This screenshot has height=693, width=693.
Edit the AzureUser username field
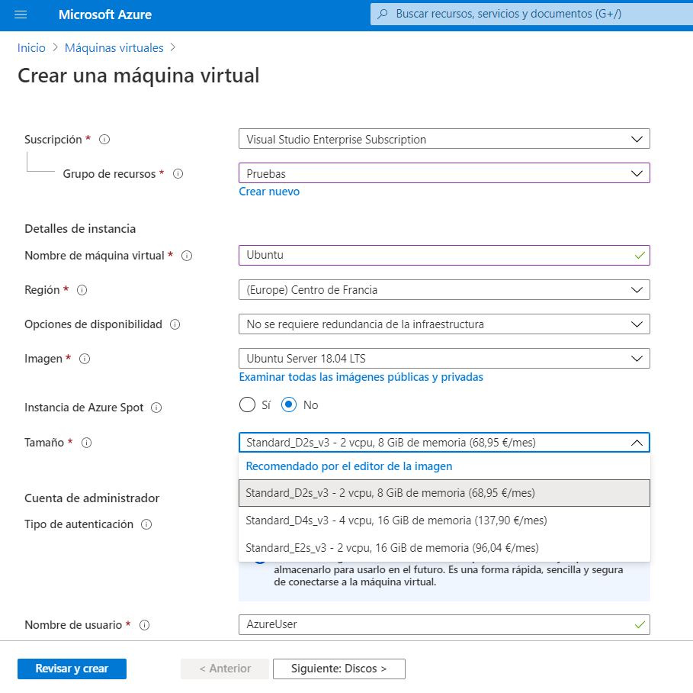tap(444, 624)
